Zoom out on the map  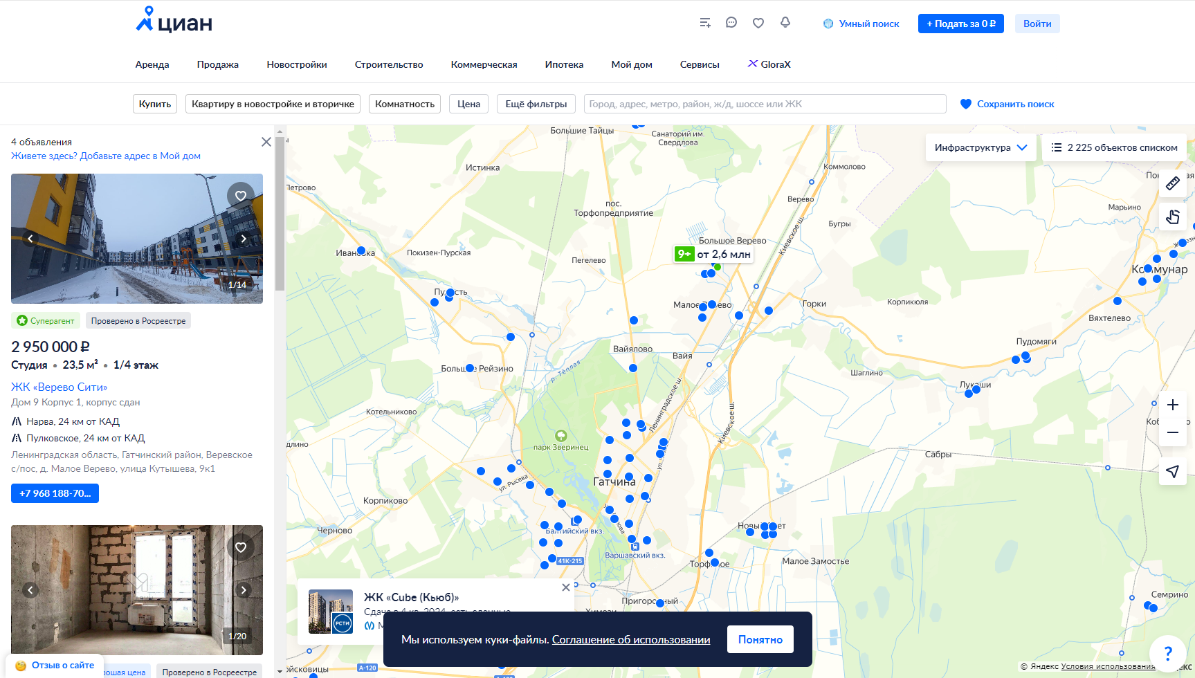(x=1173, y=432)
